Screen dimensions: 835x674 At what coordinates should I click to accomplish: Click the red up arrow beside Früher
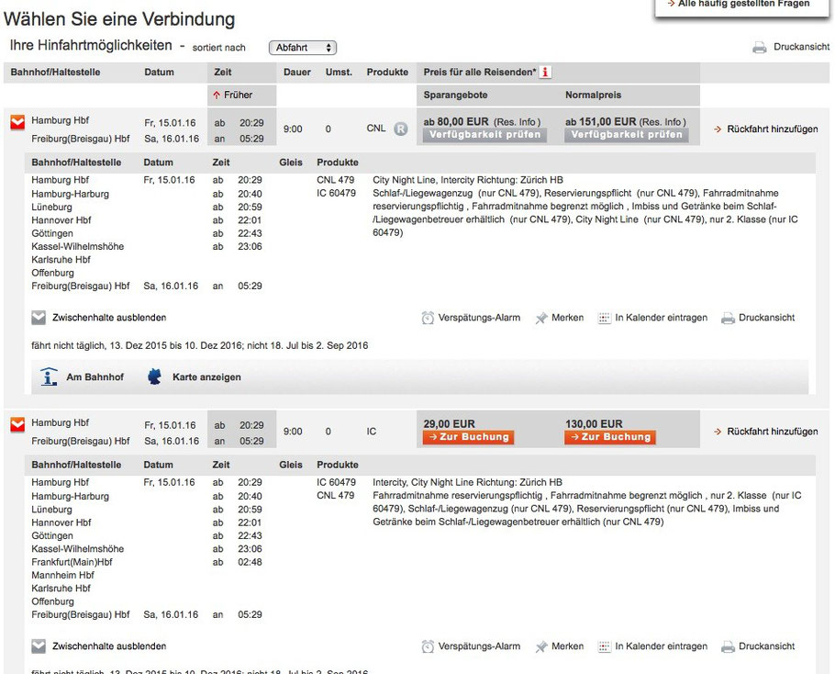[217, 95]
